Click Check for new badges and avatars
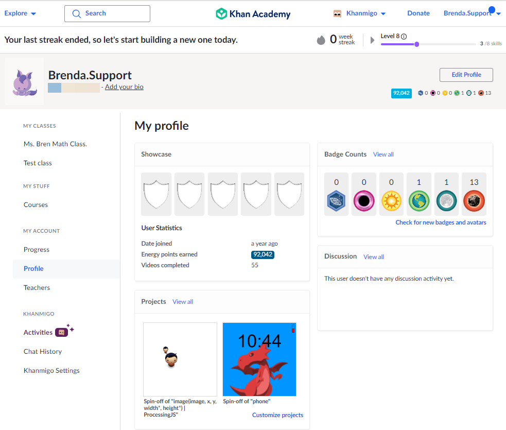 click(x=441, y=222)
